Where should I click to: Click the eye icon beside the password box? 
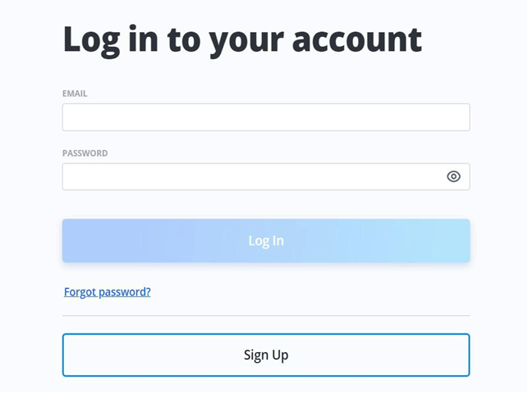[453, 176]
